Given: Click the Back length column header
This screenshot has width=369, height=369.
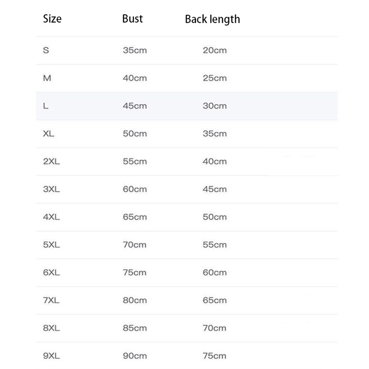Looking at the screenshot, I should pyautogui.click(x=212, y=19).
